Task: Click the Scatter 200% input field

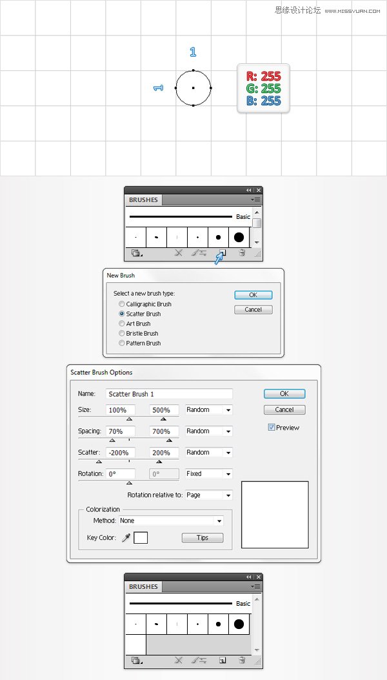Action: point(164,452)
